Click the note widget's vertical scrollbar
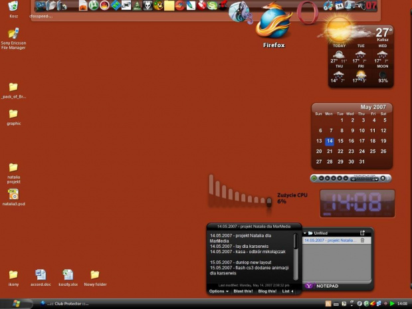Screen dimensions: 412x309 click(x=296, y=257)
